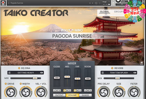Click the PRE DELAY knob

pyautogui.click(x=104, y=92)
